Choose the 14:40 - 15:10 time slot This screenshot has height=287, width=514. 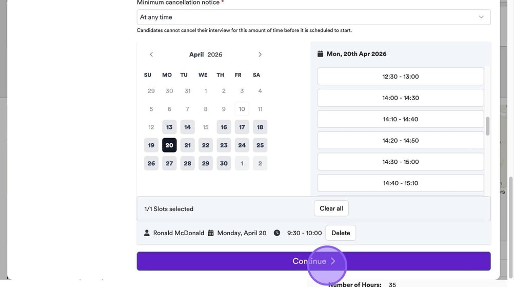[400, 183]
